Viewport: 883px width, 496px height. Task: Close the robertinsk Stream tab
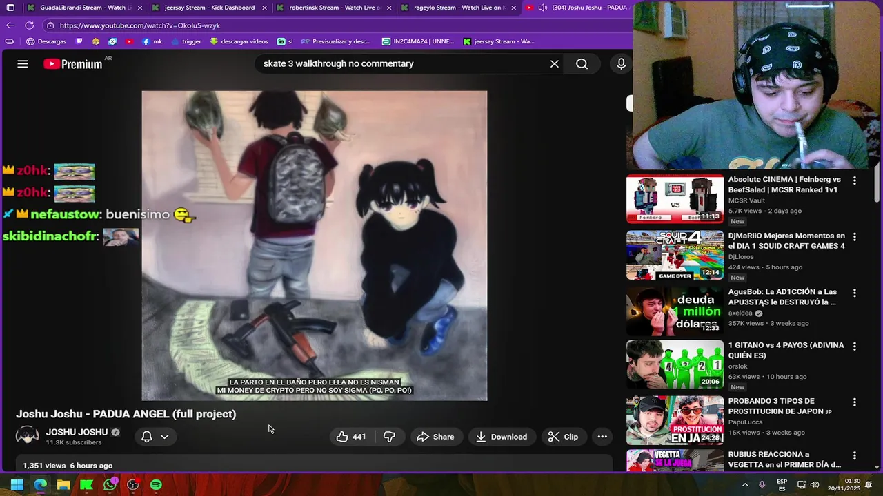(x=389, y=8)
